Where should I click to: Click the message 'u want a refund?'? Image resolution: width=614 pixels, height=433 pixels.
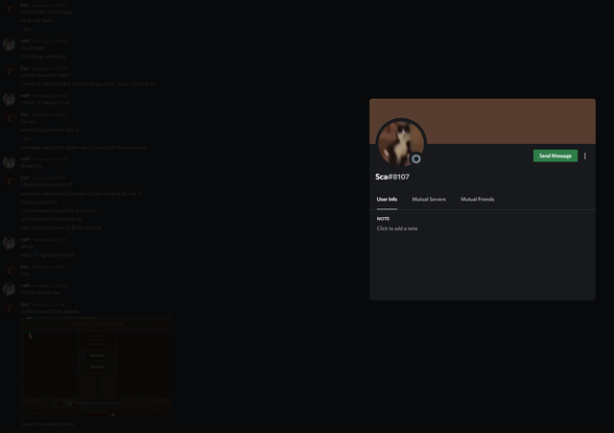38,203
